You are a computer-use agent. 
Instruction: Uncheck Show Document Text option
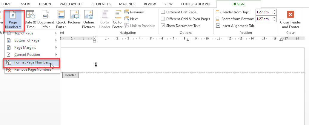coord(163,26)
